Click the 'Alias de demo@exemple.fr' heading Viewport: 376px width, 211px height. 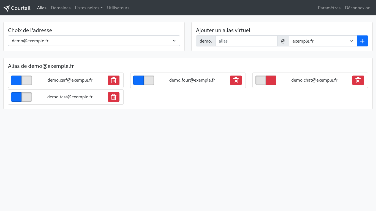(x=41, y=66)
